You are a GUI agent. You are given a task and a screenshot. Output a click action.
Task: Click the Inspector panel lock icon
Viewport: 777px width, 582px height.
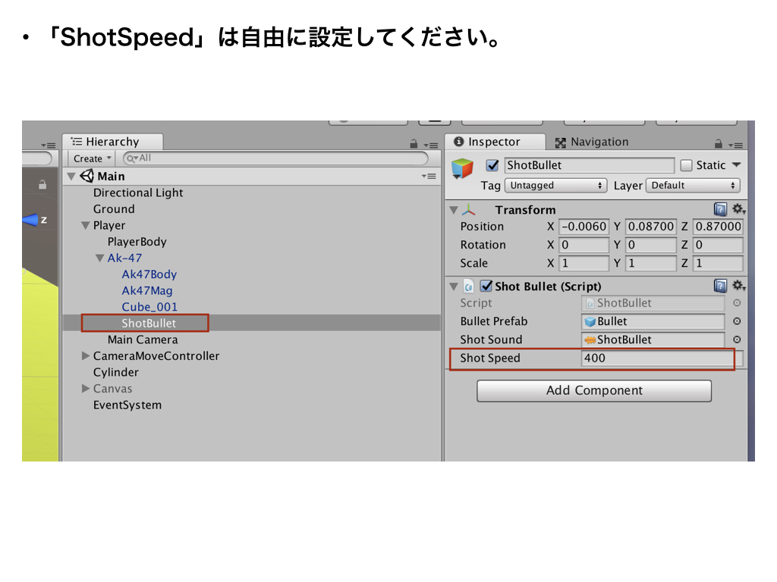click(718, 144)
